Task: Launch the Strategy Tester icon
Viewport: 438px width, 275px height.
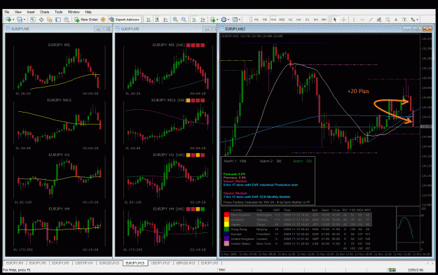Action: (x=67, y=20)
